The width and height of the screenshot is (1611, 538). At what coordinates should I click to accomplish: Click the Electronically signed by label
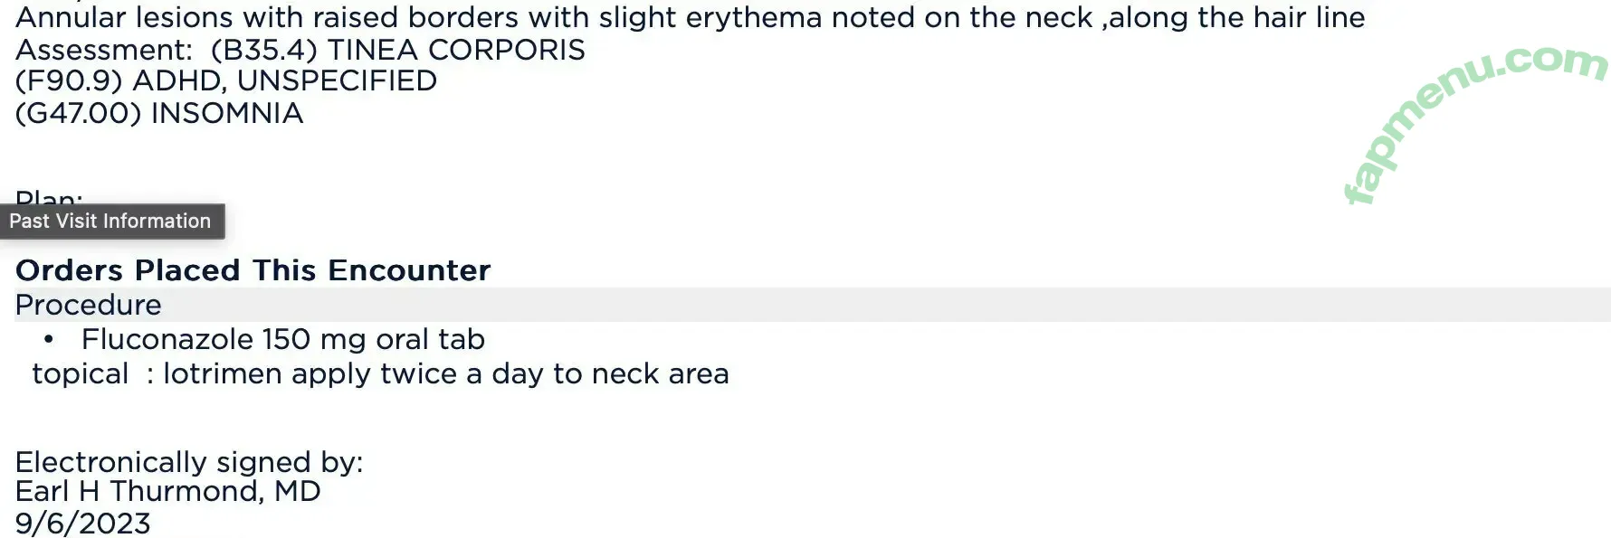tap(189, 462)
